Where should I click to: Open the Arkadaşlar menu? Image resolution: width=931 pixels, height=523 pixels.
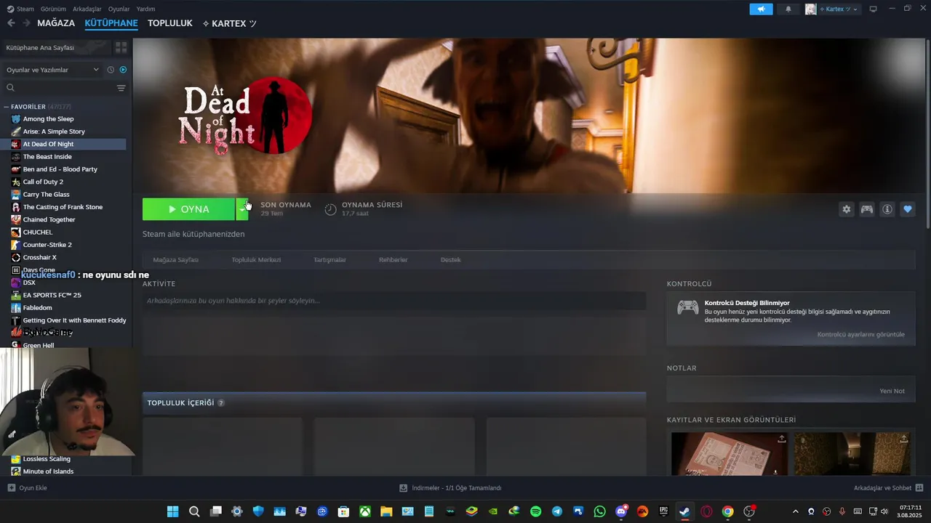[x=87, y=9]
